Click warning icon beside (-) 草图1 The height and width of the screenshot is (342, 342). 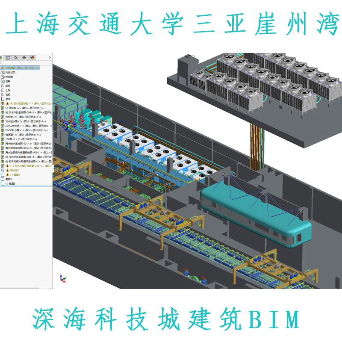click(7, 175)
